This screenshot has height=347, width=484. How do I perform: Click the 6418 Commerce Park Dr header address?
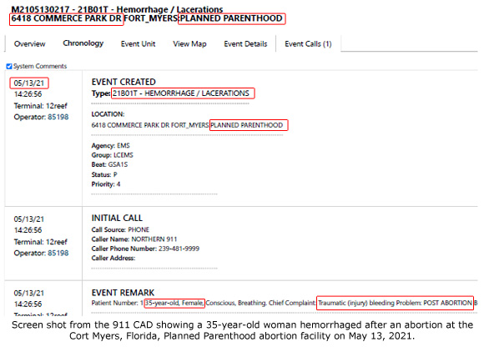tap(67, 18)
